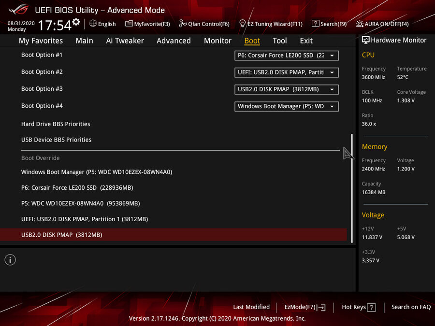The image size is (435, 326).
Task: Open Hard Drive BBS Priorities
Action: 56,124
